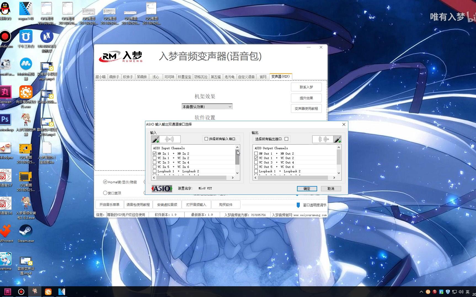Click the window transparency slider handle
The height and width of the screenshot is (297, 476).
tap(298, 205)
